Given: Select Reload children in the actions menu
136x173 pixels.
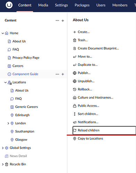Looking at the screenshot, I should (x=104, y=130).
